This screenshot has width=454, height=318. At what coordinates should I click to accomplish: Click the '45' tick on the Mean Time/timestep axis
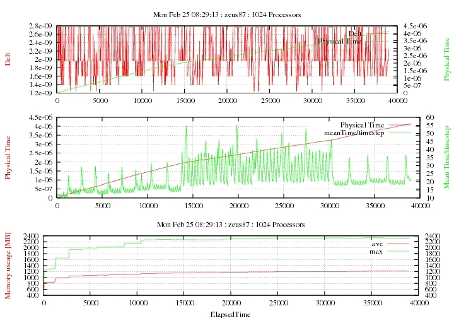pyautogui.click(x=430, y=141)
